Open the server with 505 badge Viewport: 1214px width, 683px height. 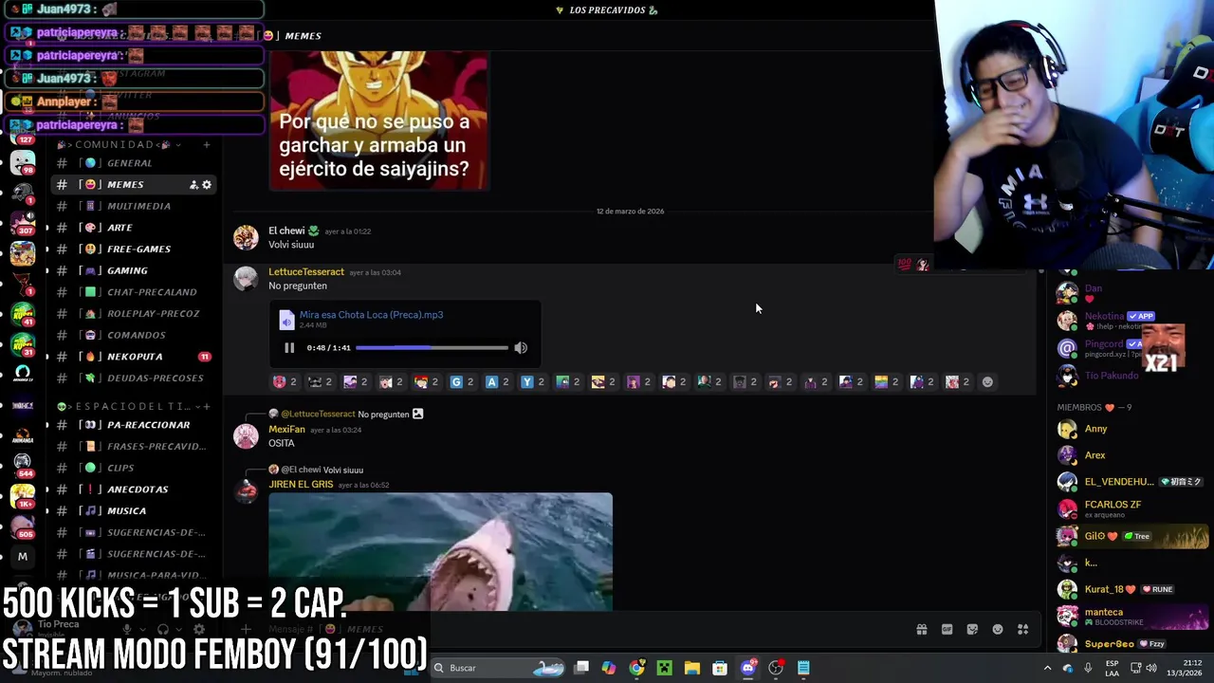pos(23,526)
